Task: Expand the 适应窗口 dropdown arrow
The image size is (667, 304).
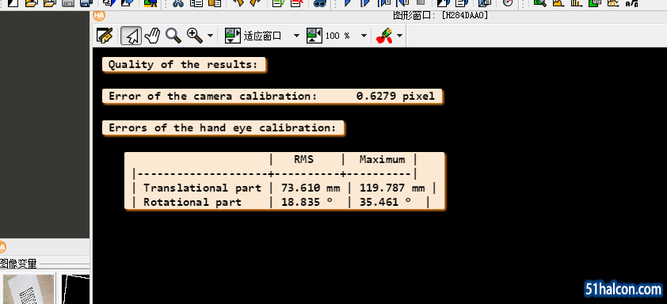Action: point(296,36)
